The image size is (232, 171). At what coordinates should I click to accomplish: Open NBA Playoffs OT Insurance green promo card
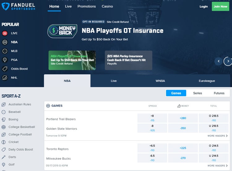click(x=72, y=60)
